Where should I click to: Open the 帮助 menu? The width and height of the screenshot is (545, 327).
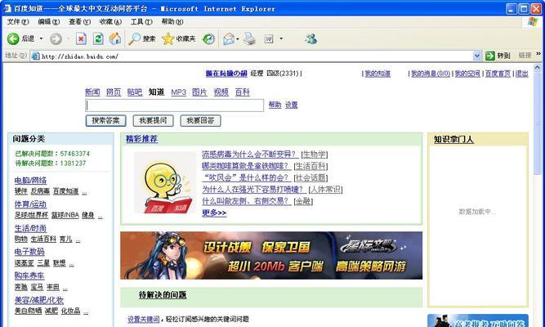172,21
